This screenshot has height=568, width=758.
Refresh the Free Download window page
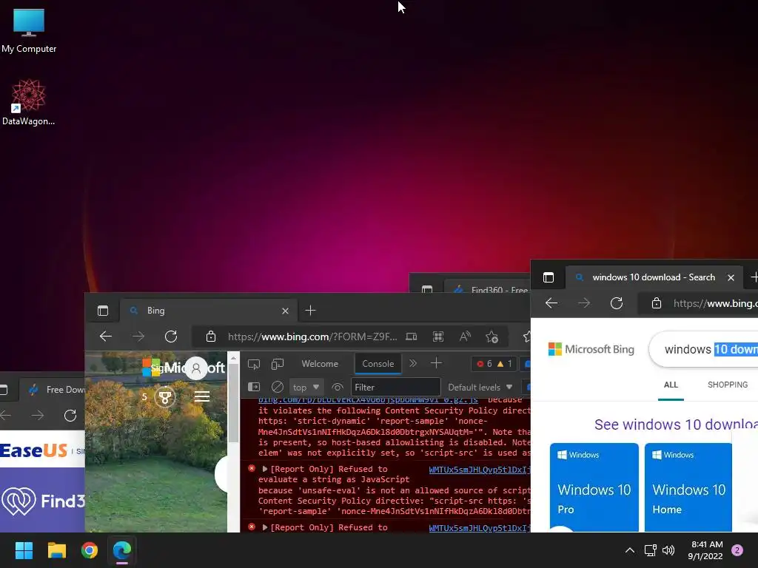pyautogui.click(x=70, y=416)
